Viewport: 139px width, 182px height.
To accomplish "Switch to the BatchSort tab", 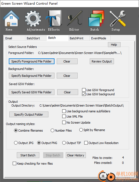I will point(36,38).
